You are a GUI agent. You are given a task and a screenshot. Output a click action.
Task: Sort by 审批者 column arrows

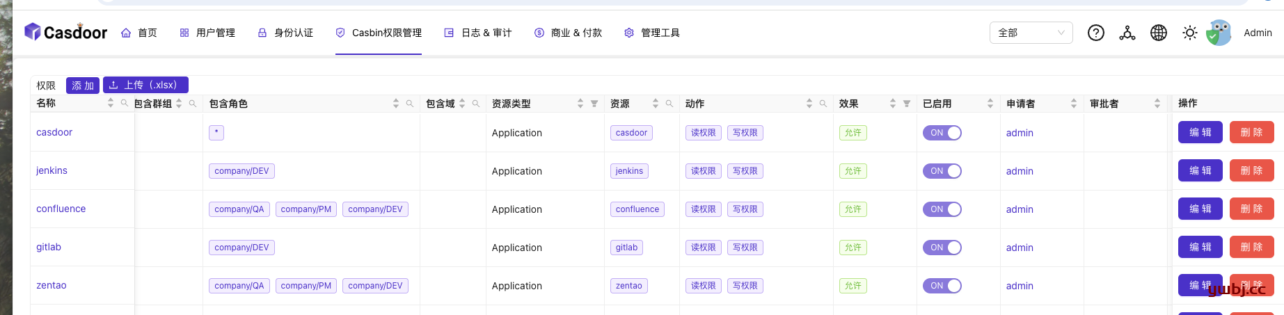[x=1157, y=104]
